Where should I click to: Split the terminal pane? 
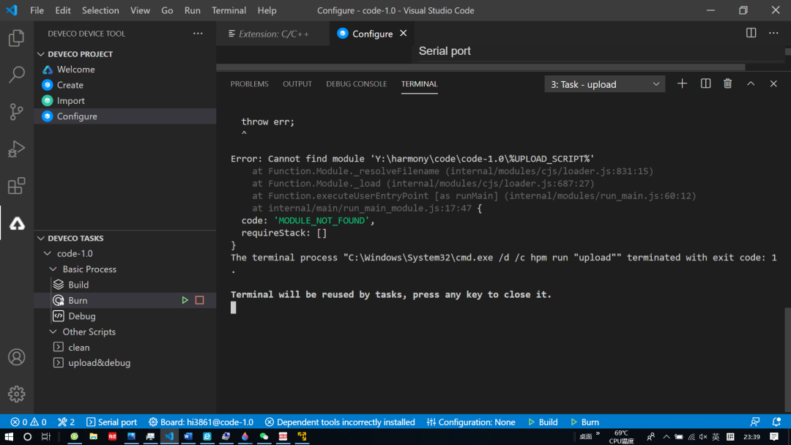705,83
